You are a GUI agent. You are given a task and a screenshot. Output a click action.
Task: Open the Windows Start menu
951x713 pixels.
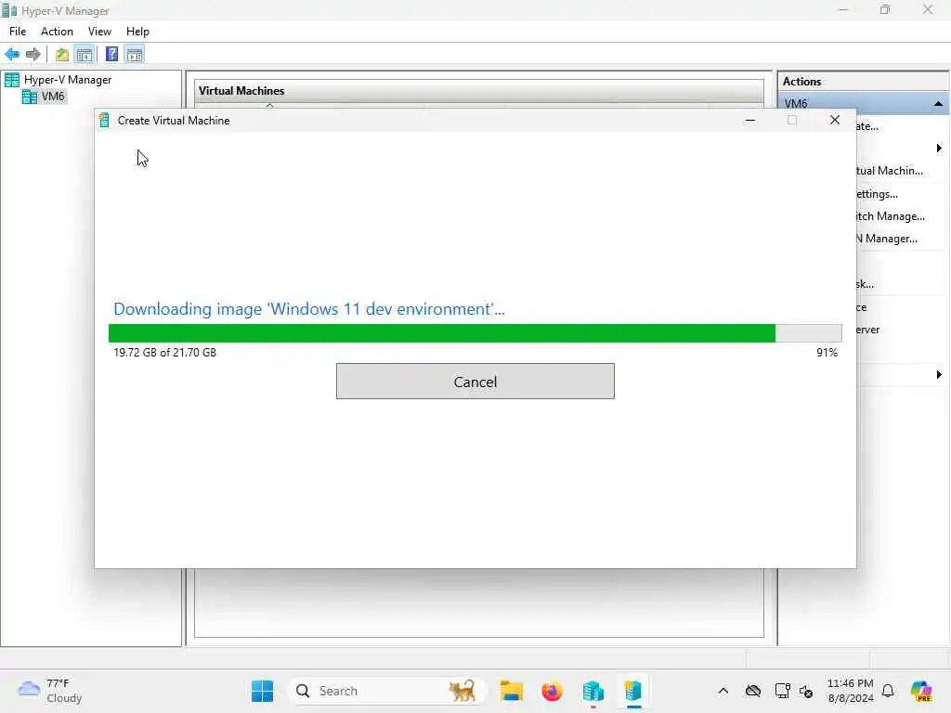point(262,691)
